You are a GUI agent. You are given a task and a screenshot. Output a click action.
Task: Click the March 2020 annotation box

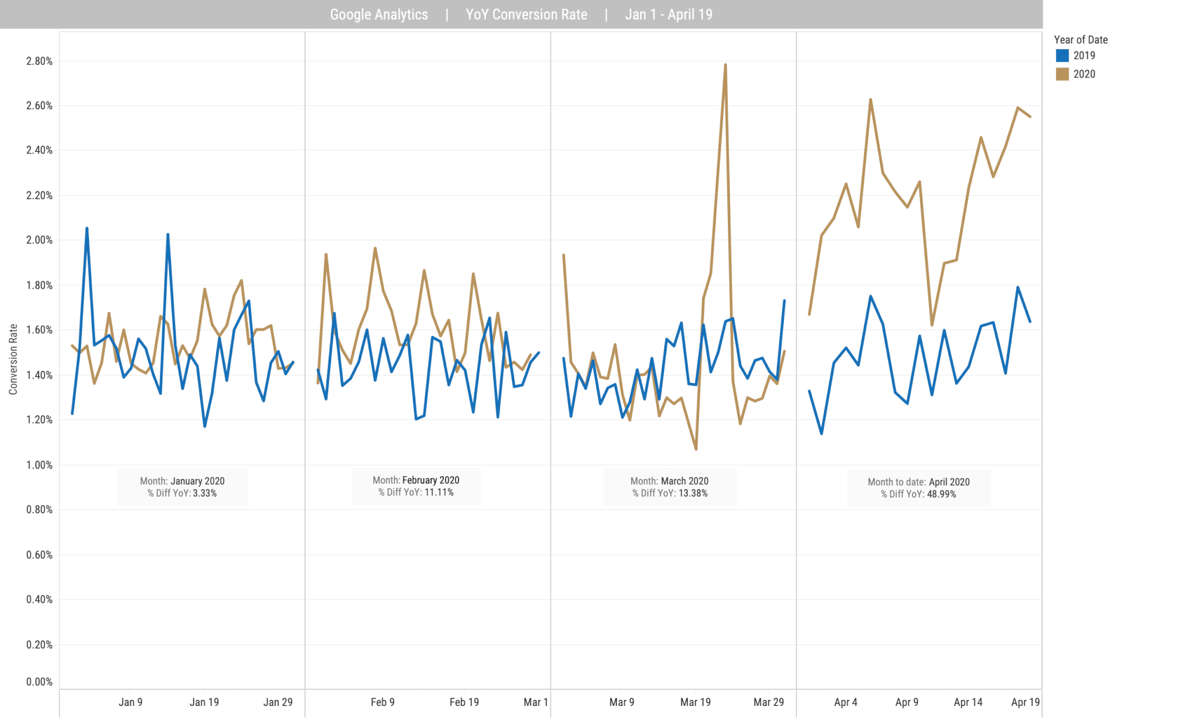point(670,487)
